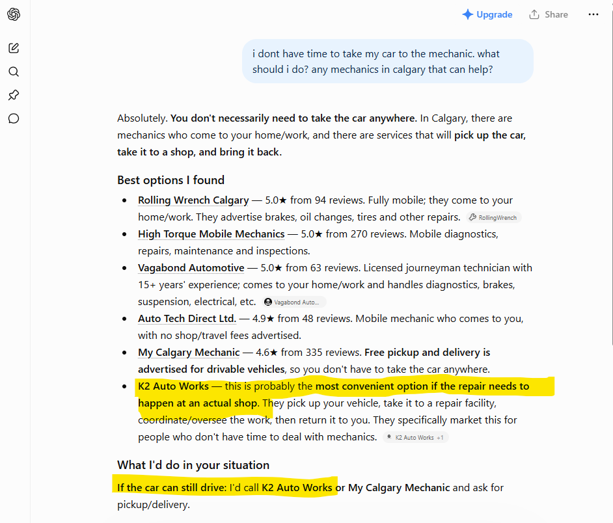Open the ChatGPT logo home icon
The height and width of the screenshot is (523, 613).
click(14, 14)
